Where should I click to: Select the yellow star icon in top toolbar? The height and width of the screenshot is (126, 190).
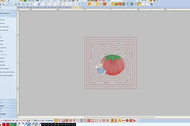coord(112,4)
